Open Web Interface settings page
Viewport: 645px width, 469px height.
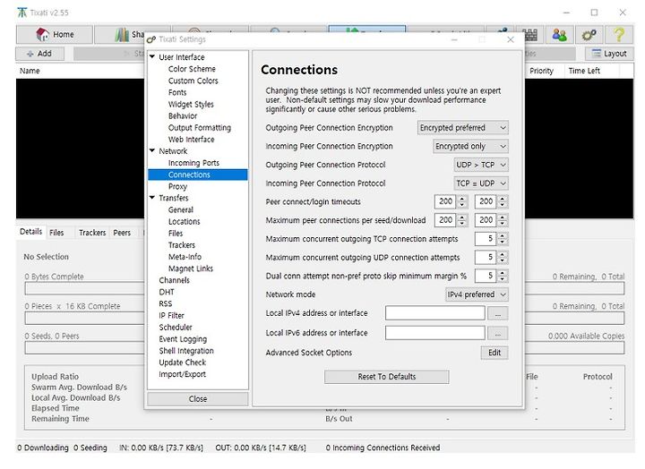pyautogui.click(x=192, y=140)
